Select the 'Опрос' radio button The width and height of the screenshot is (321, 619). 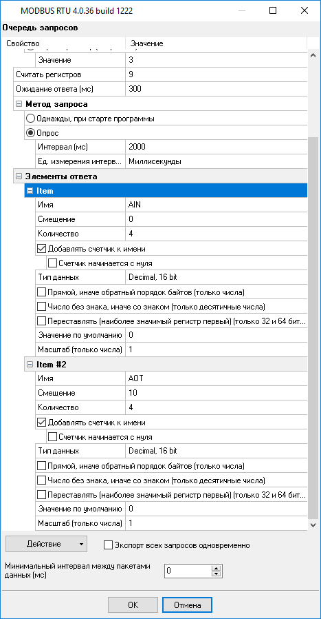30,133
